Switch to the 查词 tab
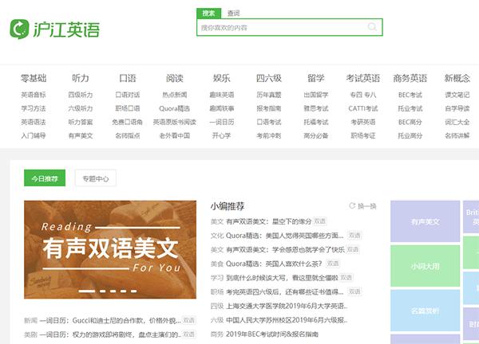479x344 pixels. click(233, 13)
